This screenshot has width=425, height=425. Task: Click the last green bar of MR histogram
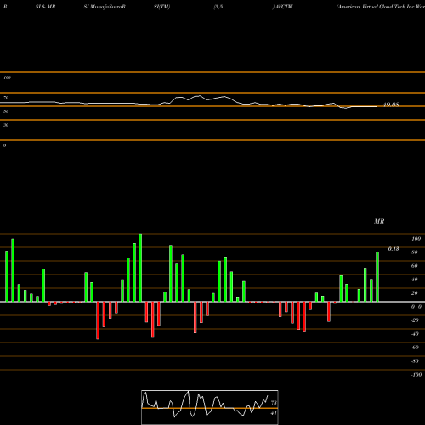377,277
